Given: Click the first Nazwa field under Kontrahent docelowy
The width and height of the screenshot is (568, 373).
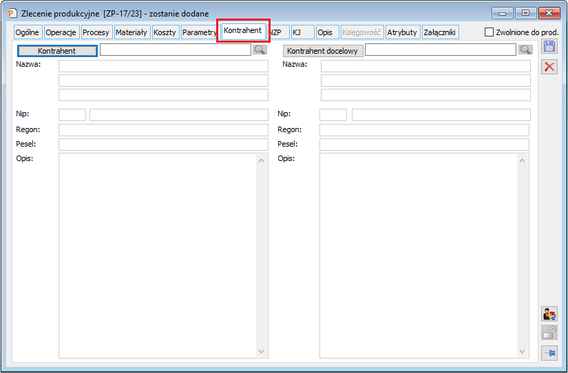Looking at the screenshot, I should [x=425, y=66].
